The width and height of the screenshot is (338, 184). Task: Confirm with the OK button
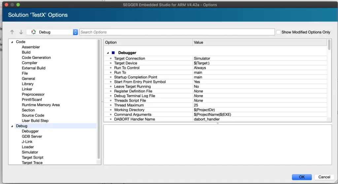pos(302,177)
